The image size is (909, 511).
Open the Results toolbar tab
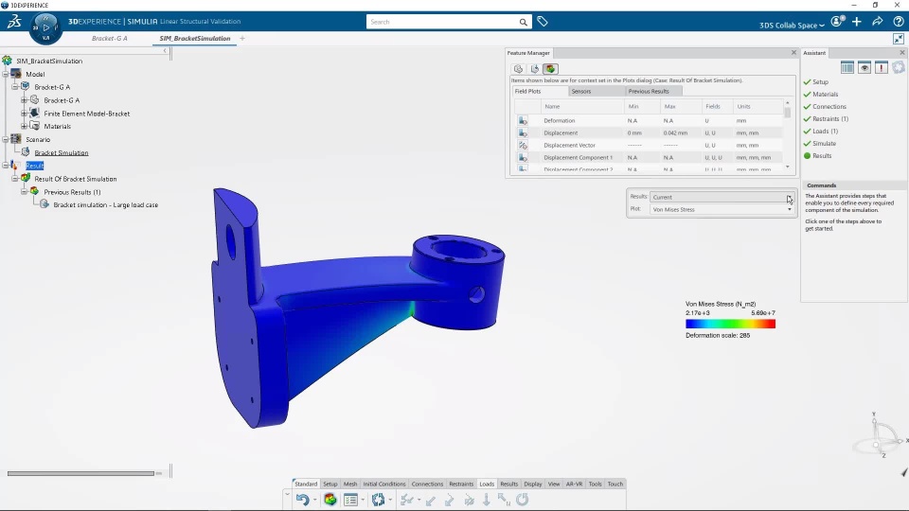coord(508,484)
